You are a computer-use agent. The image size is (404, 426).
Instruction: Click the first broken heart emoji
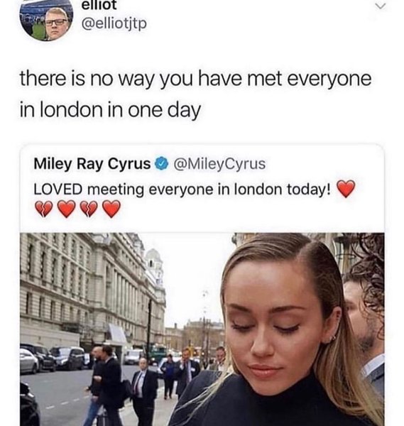(x=44, y=209)
